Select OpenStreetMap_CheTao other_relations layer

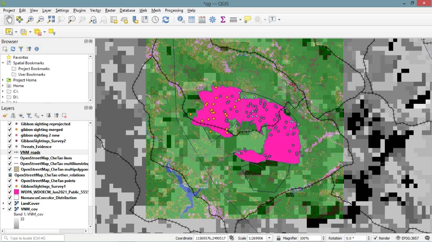[x=50, y=175]
